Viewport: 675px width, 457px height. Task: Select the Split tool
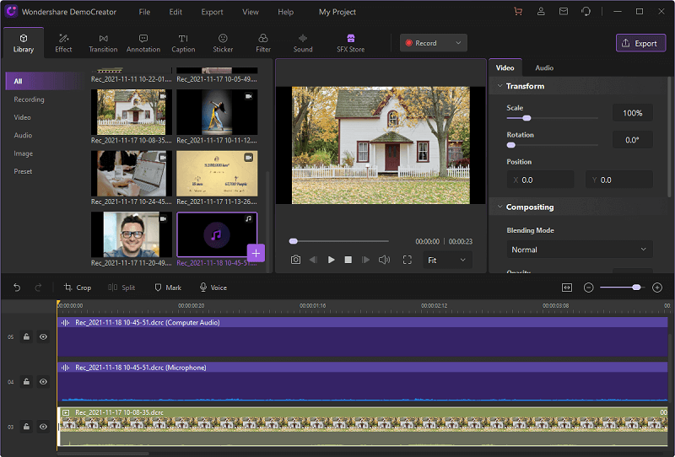[121, 288]
